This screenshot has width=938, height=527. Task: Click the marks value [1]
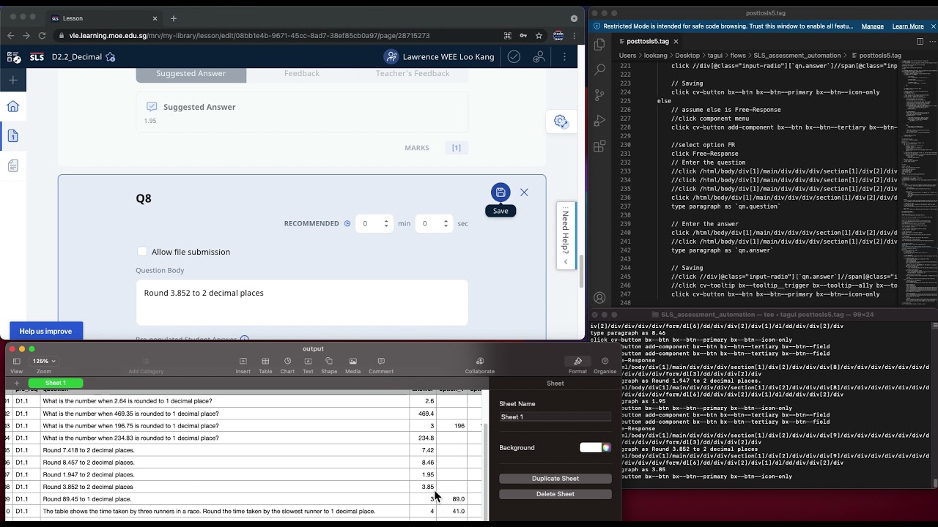[x=456, y=148]
